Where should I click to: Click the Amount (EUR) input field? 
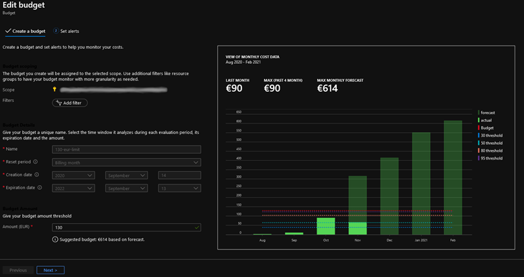pos(127,227)
